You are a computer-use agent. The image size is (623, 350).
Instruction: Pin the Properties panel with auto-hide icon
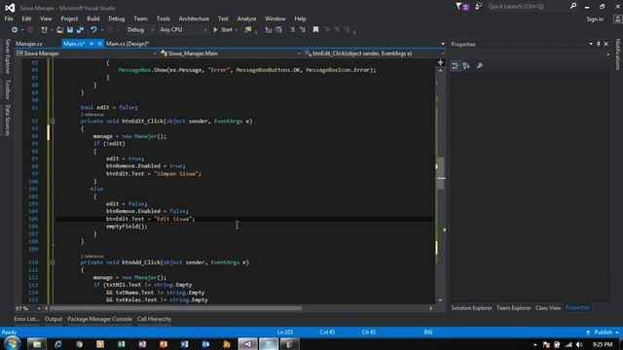click(599, 44)
